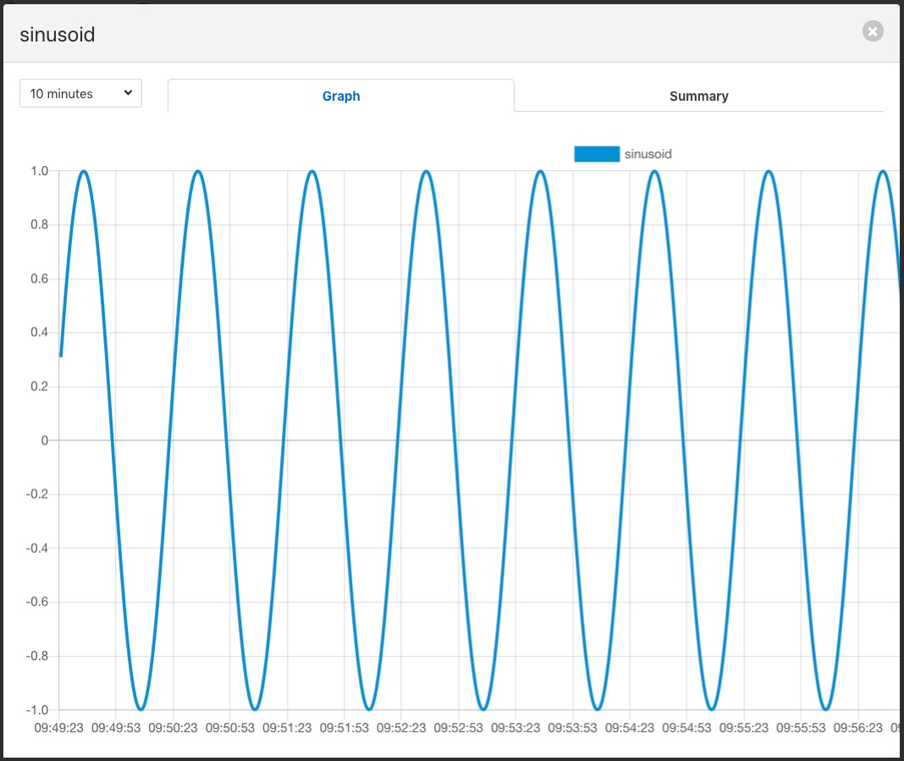Click the sinusoid dialog title
This screenshot has width=904, height=761.
click(58, 35)
